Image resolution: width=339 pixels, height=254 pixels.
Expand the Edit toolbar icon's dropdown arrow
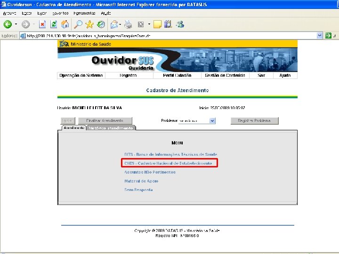click(149, 24)
